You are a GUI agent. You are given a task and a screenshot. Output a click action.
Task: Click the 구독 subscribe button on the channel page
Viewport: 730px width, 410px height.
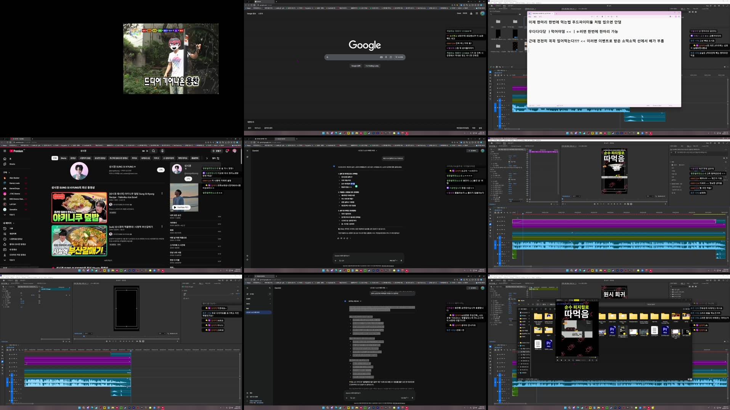click(x=161, y=170)
